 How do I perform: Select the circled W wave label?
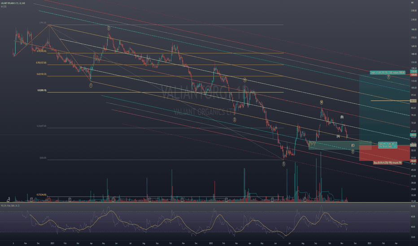(x=322, y=102)
